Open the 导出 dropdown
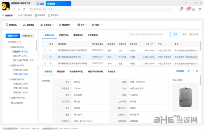This screenshot has height=131, width=204. click(97, 25)
